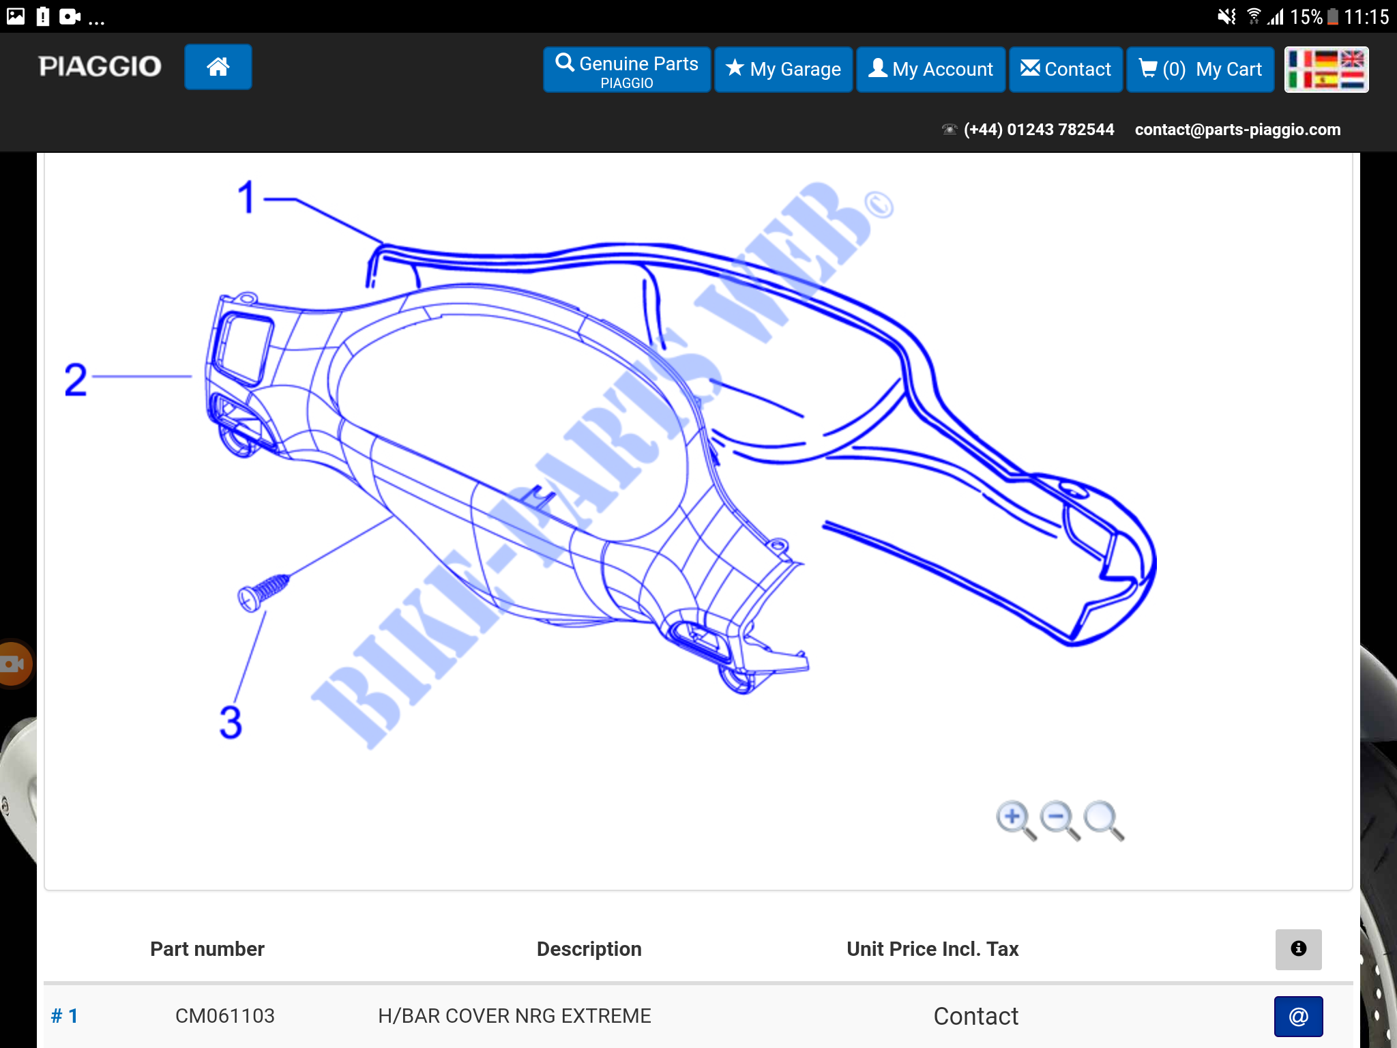Tap the orange screen recorder icon
The image size is (1397, 1048).
pos(14,663)
